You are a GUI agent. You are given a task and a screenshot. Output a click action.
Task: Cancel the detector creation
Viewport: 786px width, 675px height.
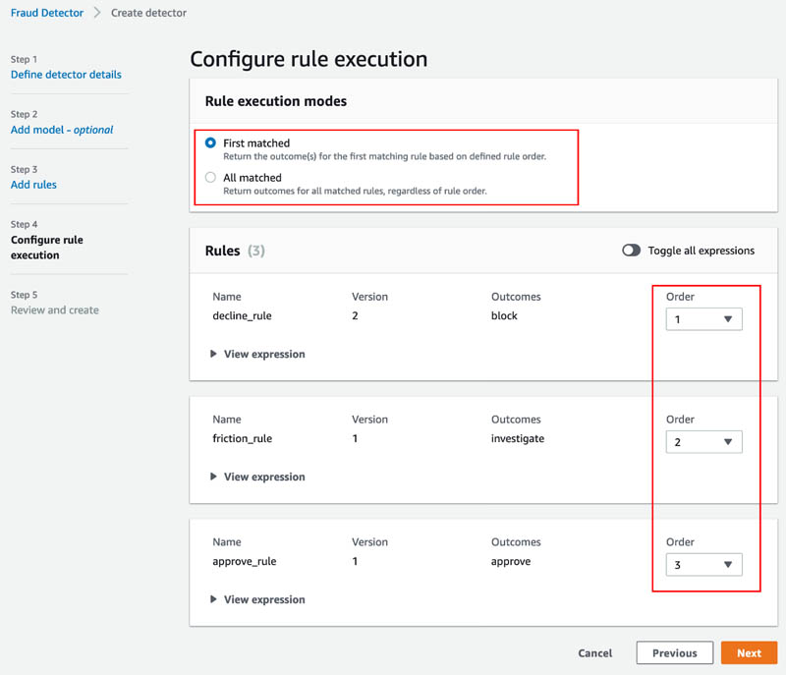[595, 653]
